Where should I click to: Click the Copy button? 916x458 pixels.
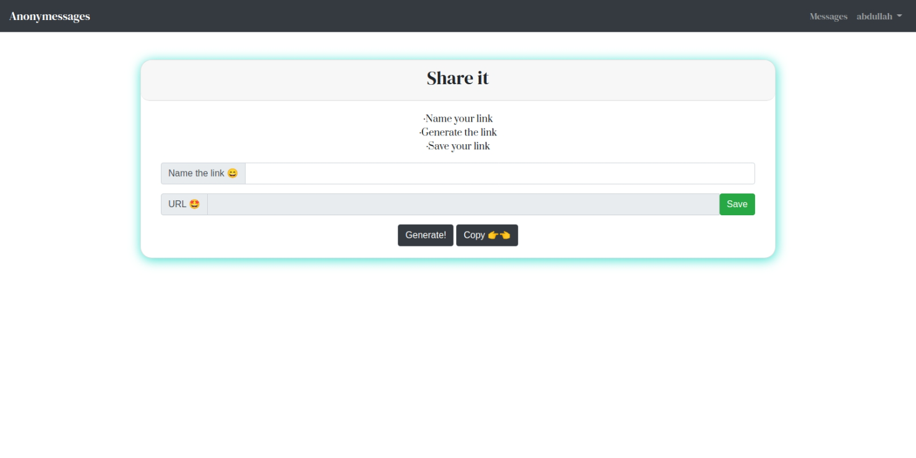click(487, 235)
